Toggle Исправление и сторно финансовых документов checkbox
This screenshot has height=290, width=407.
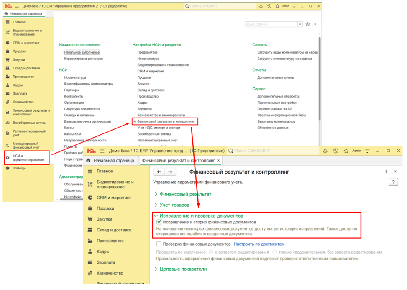(159, 222)
